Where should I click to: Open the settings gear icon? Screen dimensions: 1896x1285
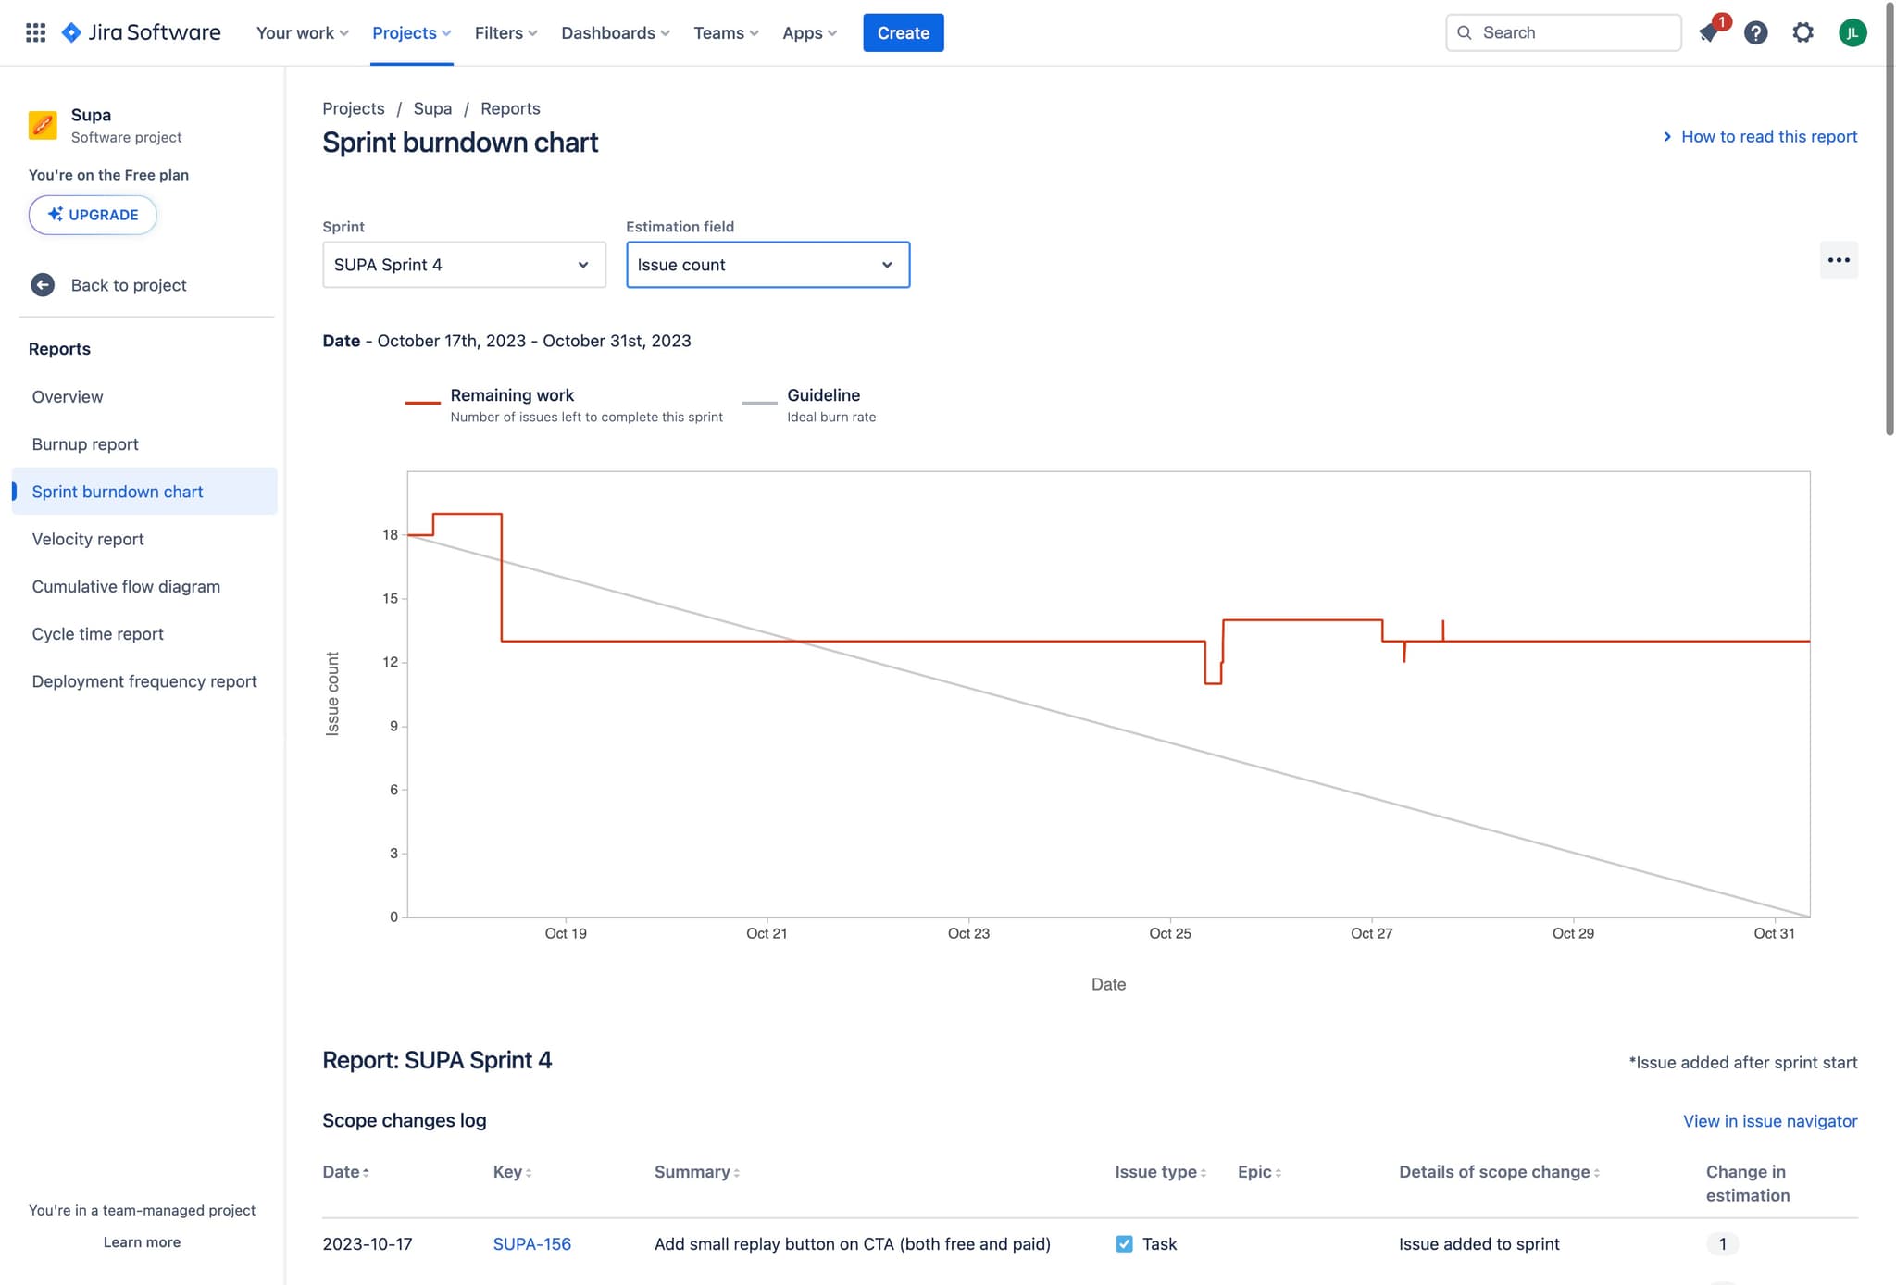[x=1802, y=33]
